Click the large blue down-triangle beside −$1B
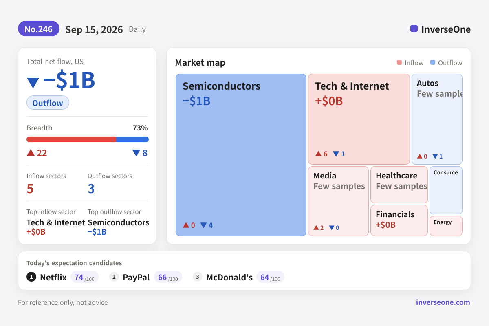Image resolution: width=489 pixels, height=326 pixels. [x=33, y=83]
